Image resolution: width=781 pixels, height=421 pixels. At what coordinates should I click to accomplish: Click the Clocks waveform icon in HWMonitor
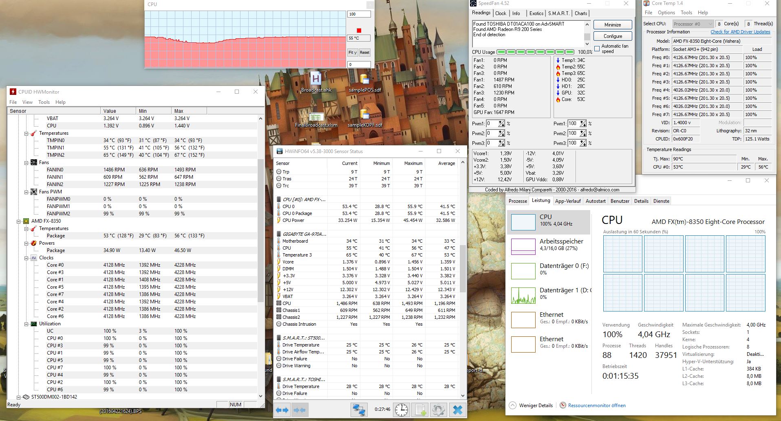(x=34, y=258)
